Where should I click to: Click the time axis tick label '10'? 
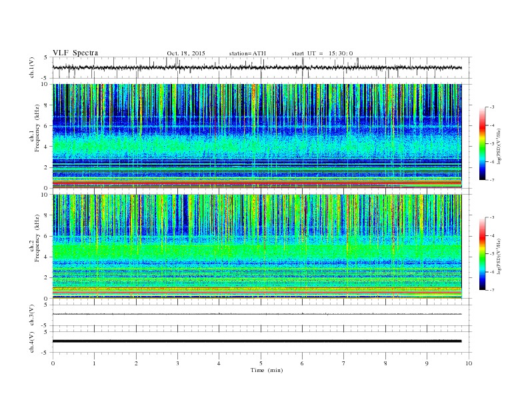tap(469, 363)
